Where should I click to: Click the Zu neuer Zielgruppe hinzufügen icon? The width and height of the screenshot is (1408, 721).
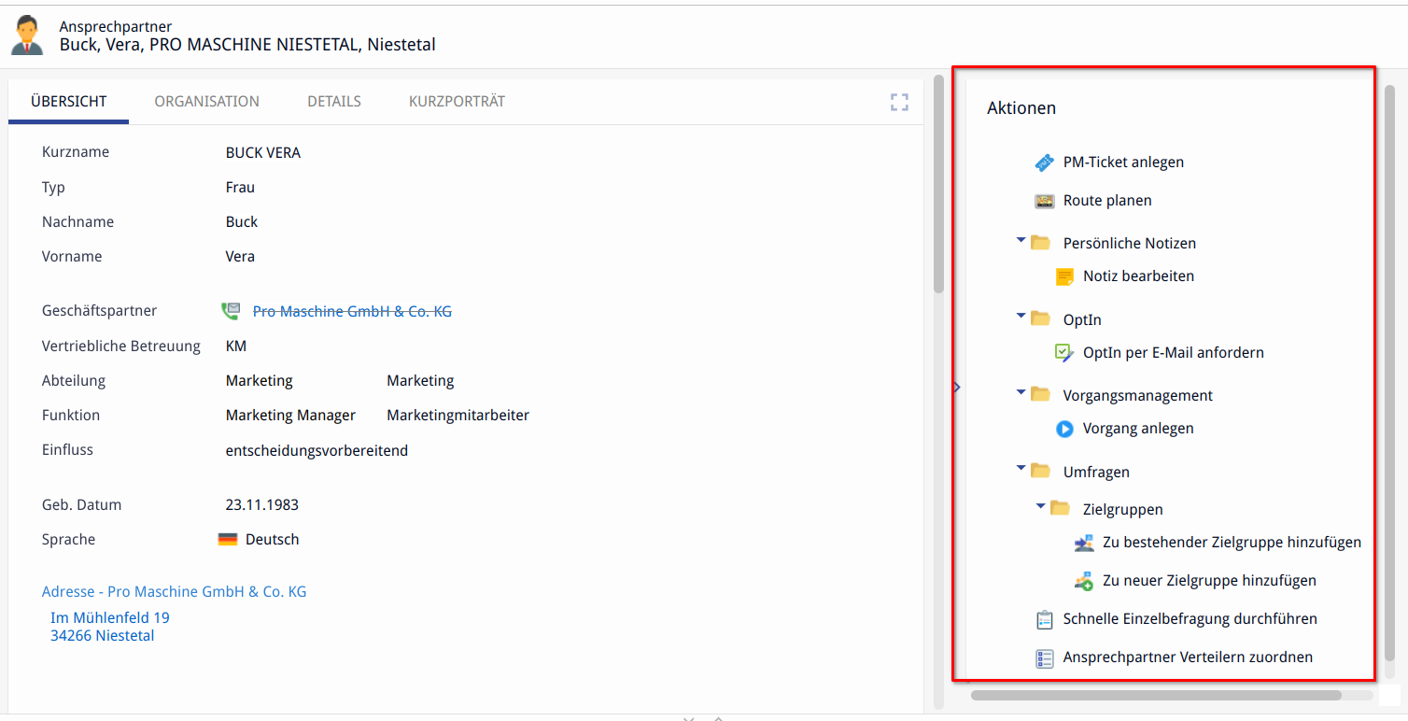(x=1084, y=581)
